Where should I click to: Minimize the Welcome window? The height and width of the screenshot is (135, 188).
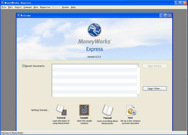pos(161,15)
